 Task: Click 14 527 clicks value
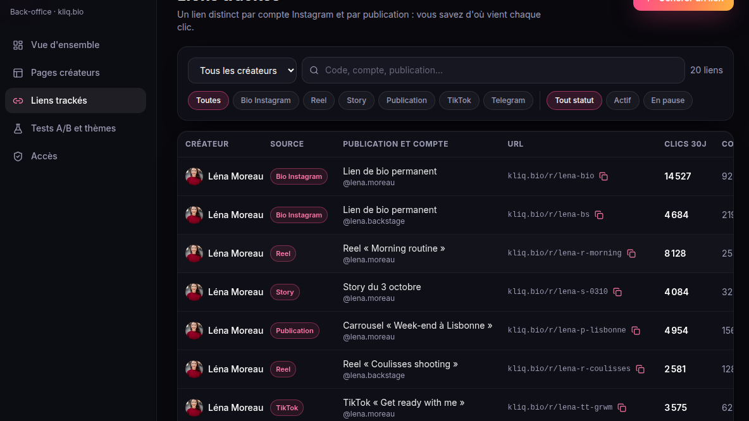[678, 176]
